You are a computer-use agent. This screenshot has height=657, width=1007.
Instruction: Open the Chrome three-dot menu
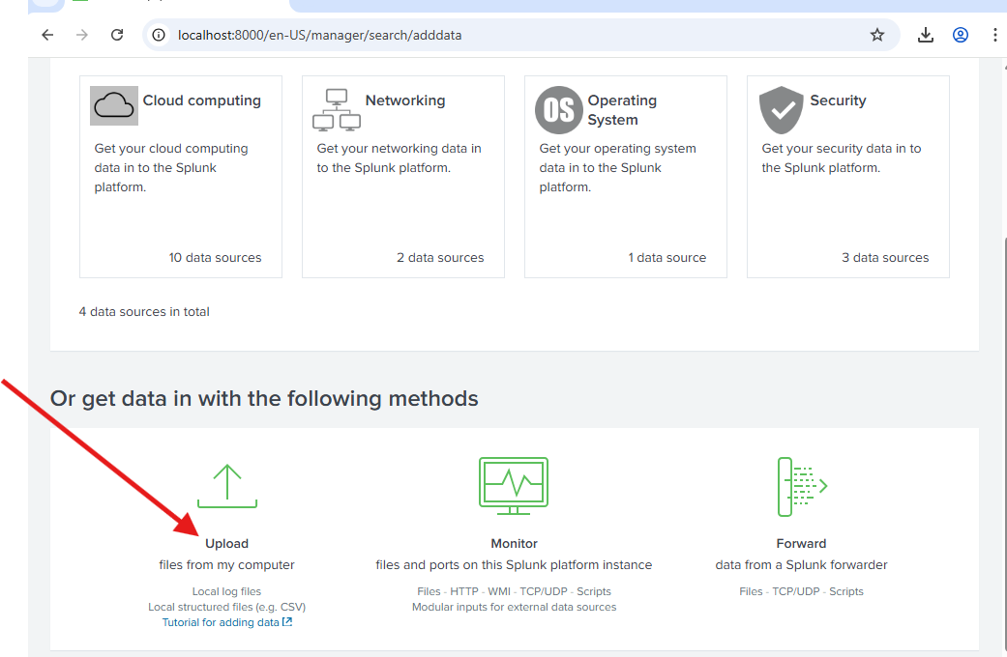point(995,35)
